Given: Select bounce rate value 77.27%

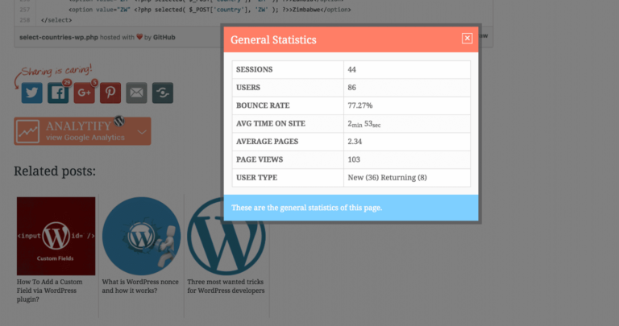Looking at the screenshot, I should (x=360, y=105).
